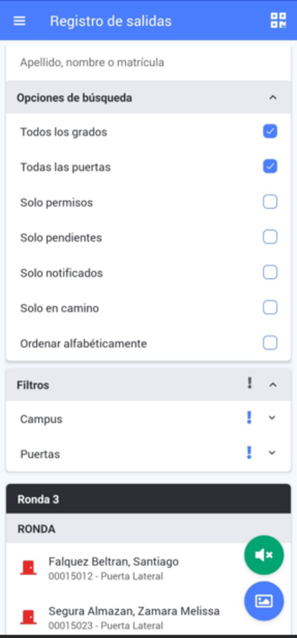Uncheck the Todas las puertas checkbox
This screenshot has height=638, width=297.
click(x=270, y=166)
